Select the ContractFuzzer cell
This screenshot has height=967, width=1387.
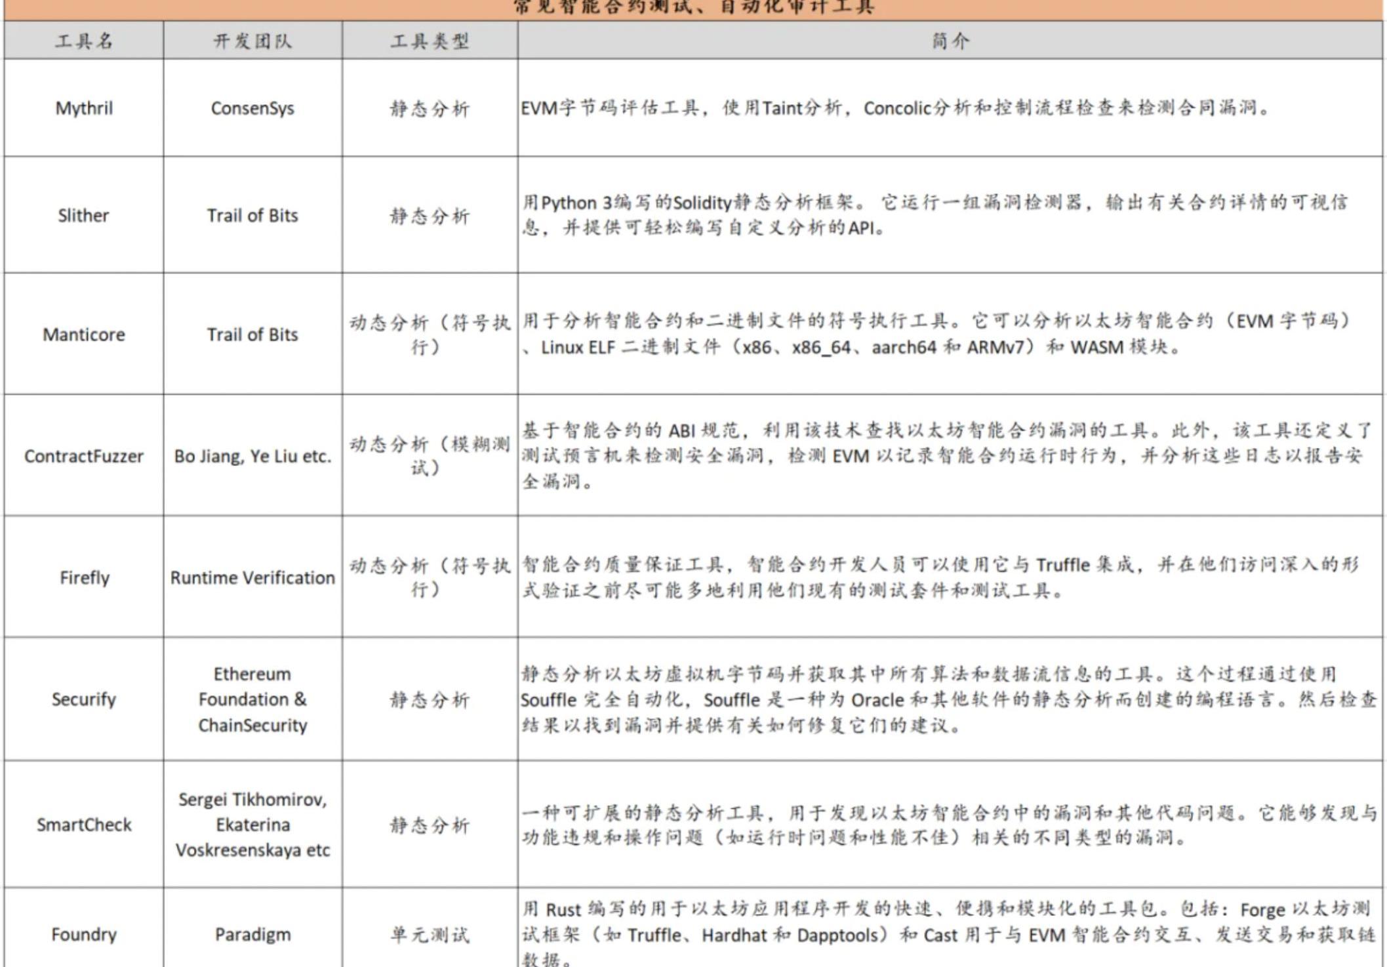(x=84, y=456)
